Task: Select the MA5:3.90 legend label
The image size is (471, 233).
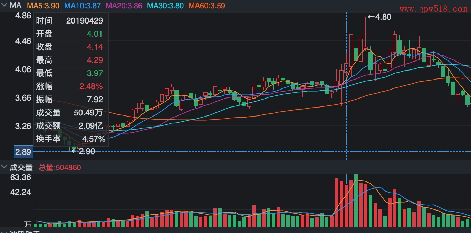Action: pos(43,6)
